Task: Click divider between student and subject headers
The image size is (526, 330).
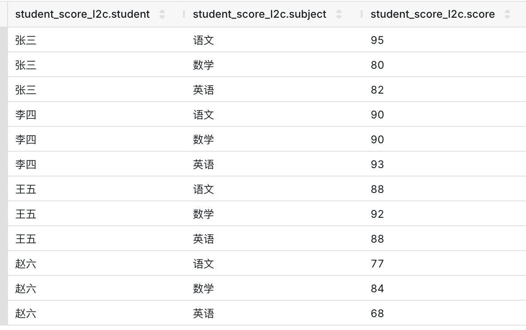Action: pos(184,14)
